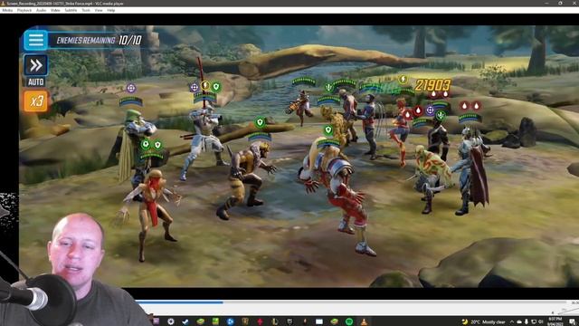
Task: Open the Video menu
Action: tap(55, 10)
